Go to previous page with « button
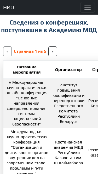 pos(7,51)
